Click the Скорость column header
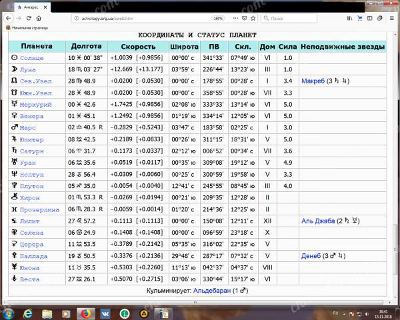Viewport: 400px width, 320px height. (138, 47)
